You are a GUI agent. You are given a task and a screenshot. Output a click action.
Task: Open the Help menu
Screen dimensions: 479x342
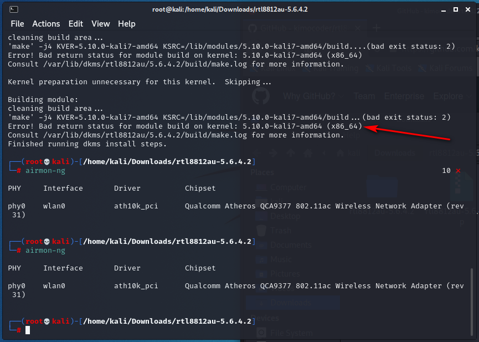pos(127,24)
